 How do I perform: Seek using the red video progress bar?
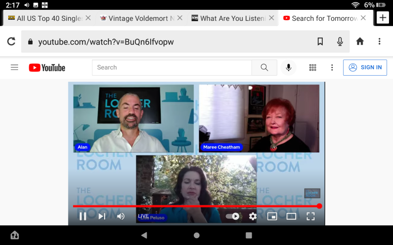point(196,206)
